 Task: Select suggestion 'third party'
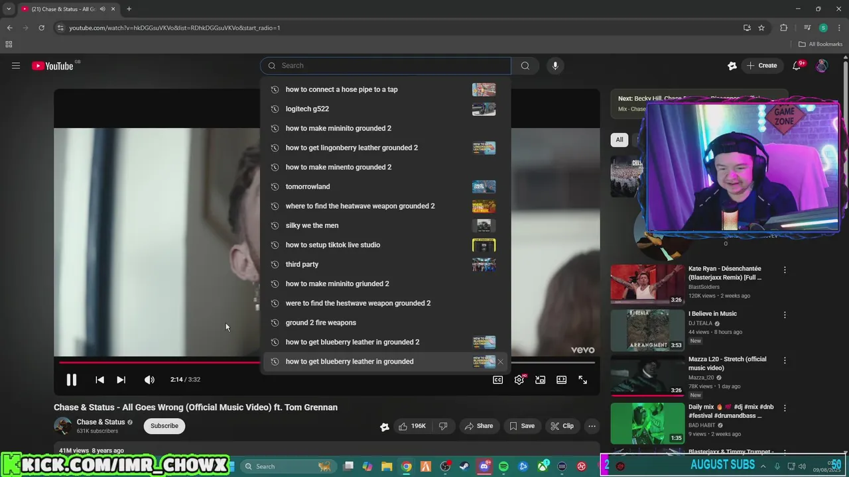(385, 264)
